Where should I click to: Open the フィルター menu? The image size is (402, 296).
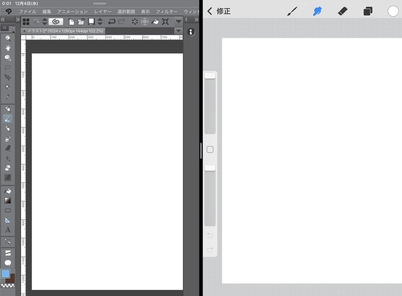[x=167, y=12]
